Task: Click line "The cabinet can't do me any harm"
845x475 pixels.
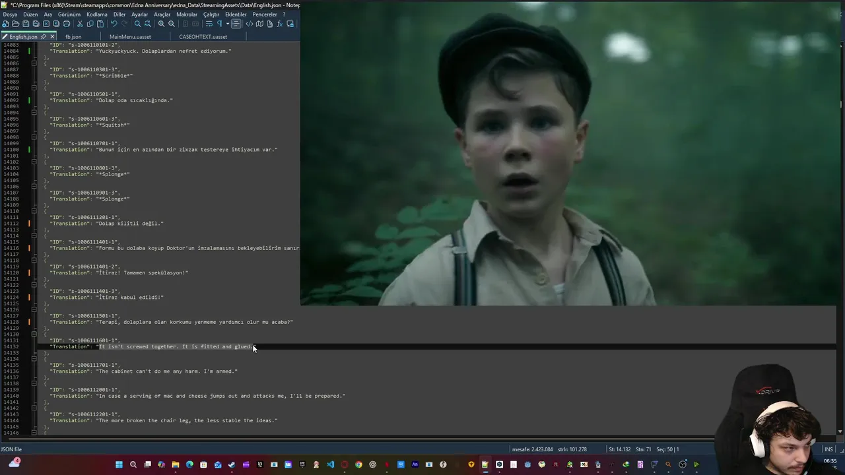Action: coord(143,371)
